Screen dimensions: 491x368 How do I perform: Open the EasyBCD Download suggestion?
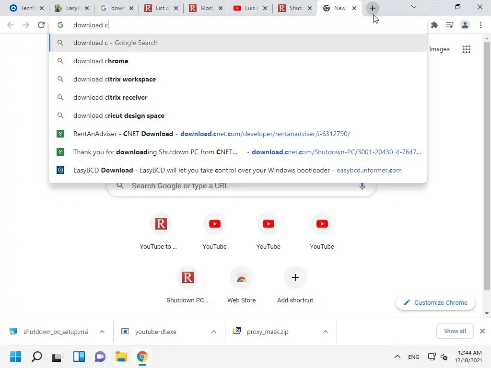point(238,170)
